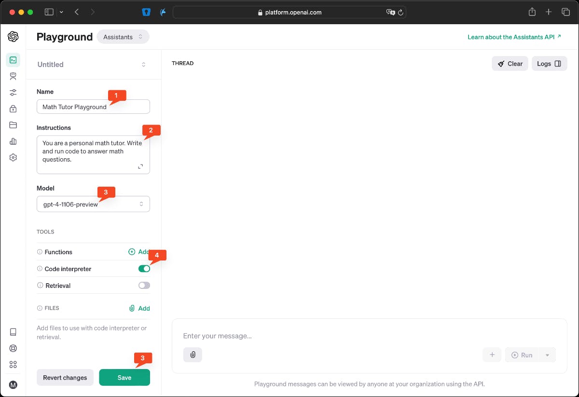Click the OpenAI logo in sidebar
Screen dimensions: 579x397
click(x=13, y=37)
